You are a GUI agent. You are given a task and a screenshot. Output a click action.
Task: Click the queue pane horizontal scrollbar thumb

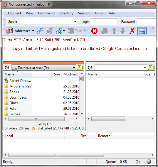(x=56, y=155)
